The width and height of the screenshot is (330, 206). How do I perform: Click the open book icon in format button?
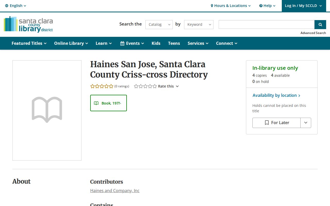96,103
